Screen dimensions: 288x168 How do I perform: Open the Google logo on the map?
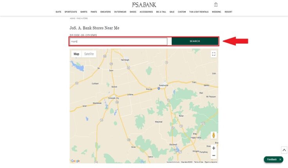[x=75, y=161]
